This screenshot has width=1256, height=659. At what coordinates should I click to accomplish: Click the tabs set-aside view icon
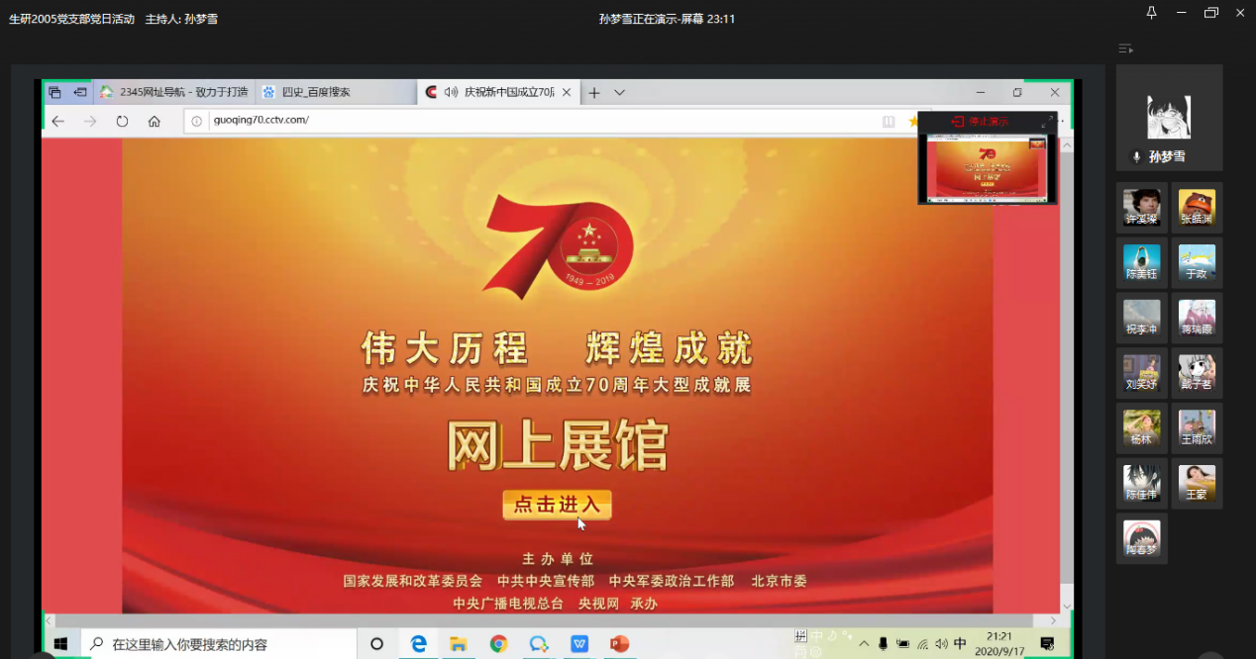pyautogui.click(x=54, y=92)
